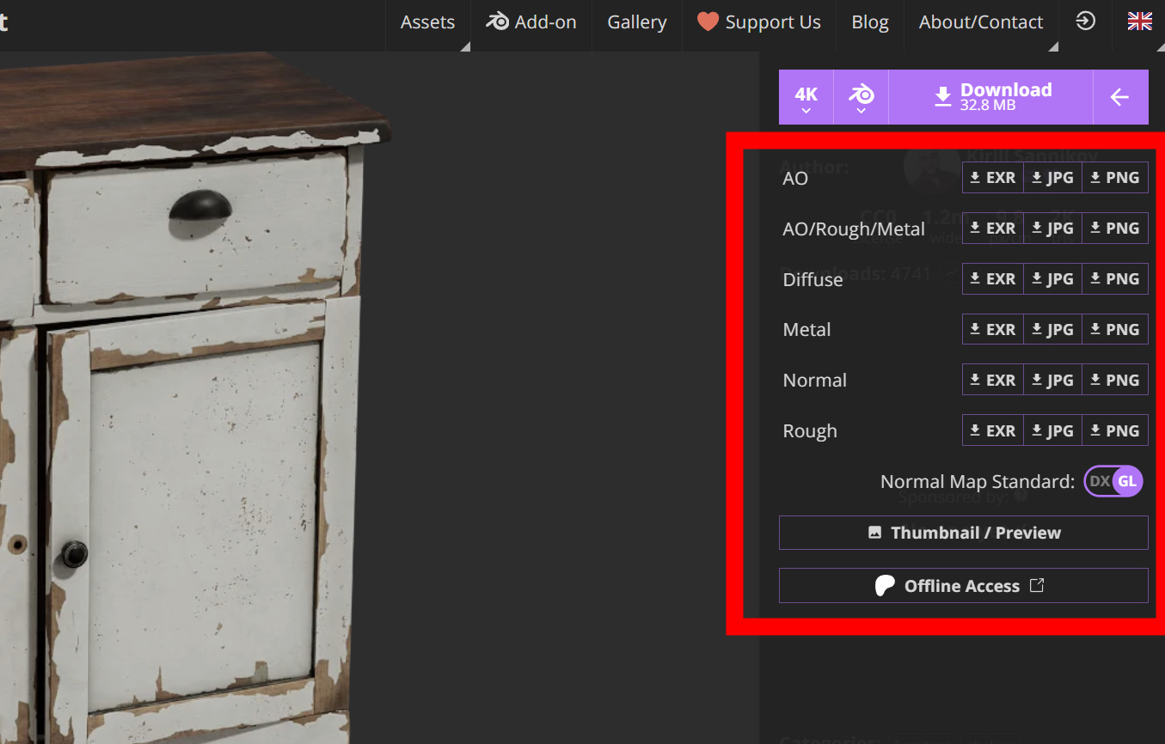
Task: Open the Blender file format dropdown
Action: 861,97
